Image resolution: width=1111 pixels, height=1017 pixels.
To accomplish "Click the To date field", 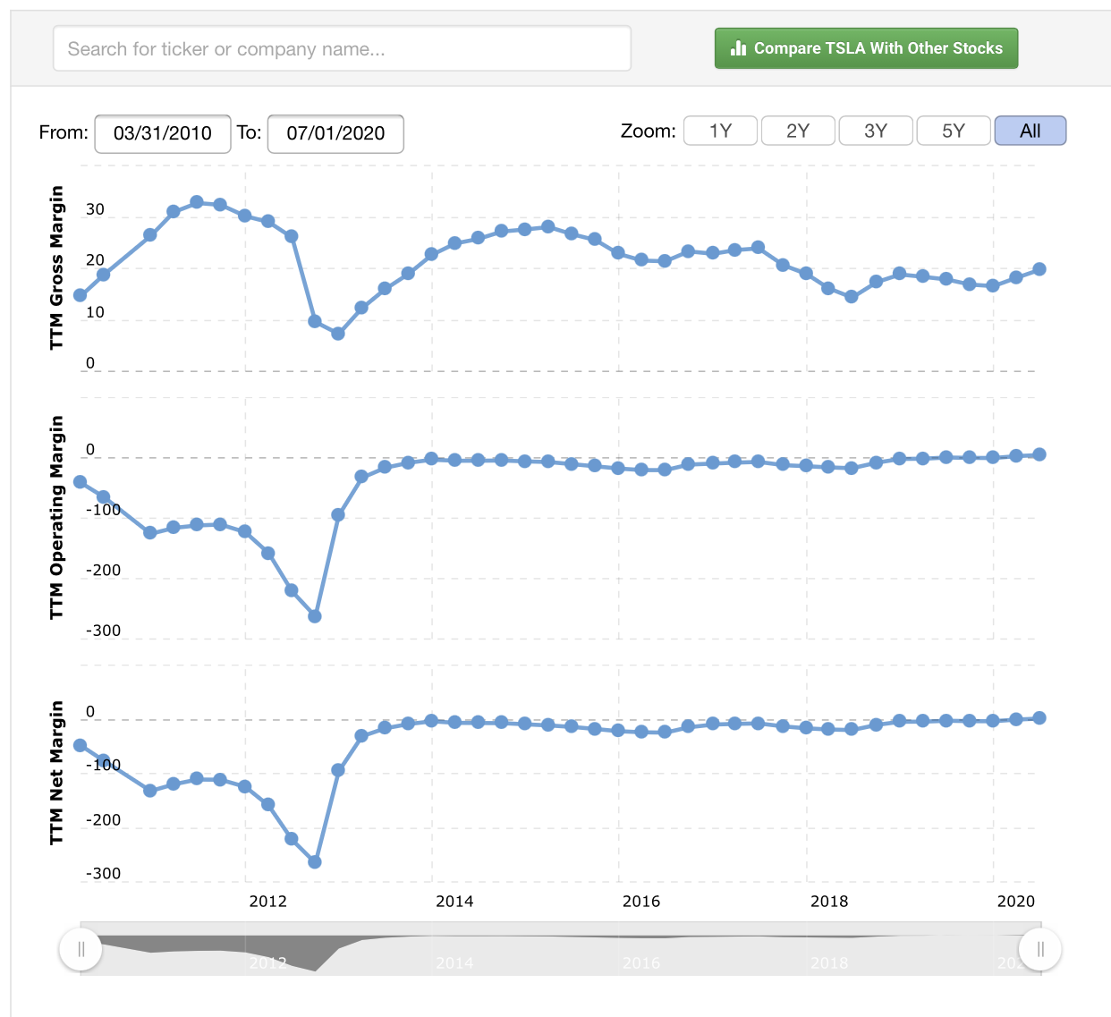I will [335, 133].
